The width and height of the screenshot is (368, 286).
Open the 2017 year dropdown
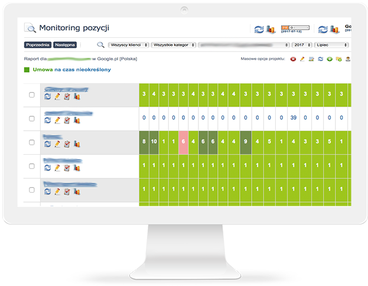click(304, 45)
